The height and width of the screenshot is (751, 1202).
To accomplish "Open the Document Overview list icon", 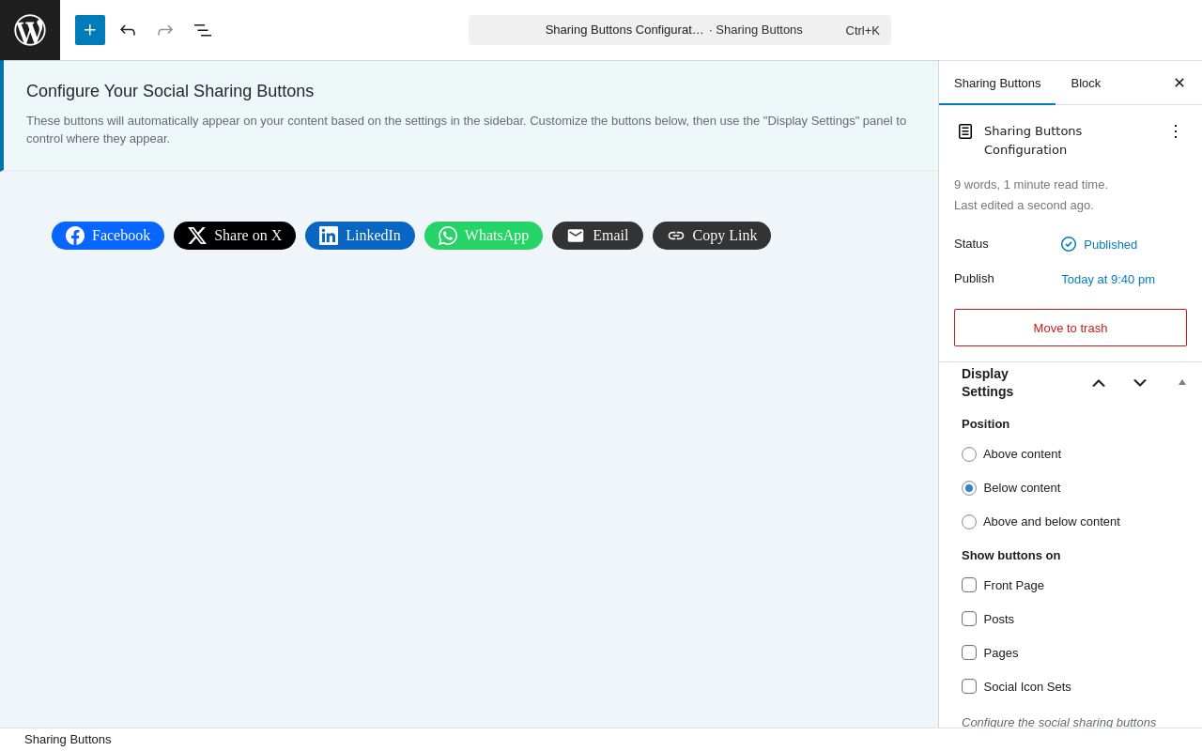I will click(x=203, y=30).
